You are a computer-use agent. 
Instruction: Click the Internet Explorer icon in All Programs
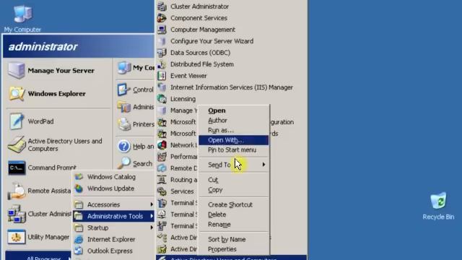click(79, 239)
